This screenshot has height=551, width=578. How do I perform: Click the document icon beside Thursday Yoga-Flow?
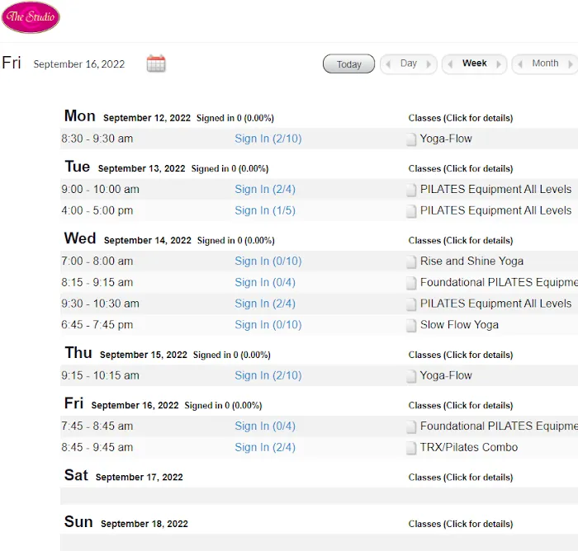tap(411, 376)
